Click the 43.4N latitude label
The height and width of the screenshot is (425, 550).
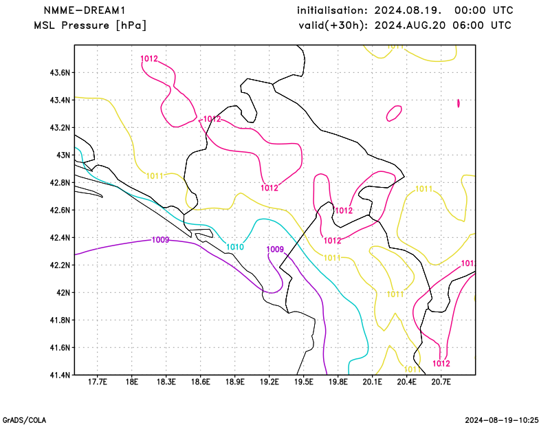[60, 100]
